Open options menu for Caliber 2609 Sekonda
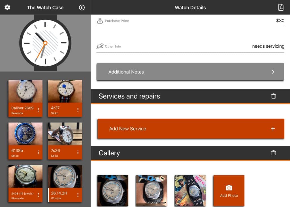The image size is (290, 207). (38, 110)
